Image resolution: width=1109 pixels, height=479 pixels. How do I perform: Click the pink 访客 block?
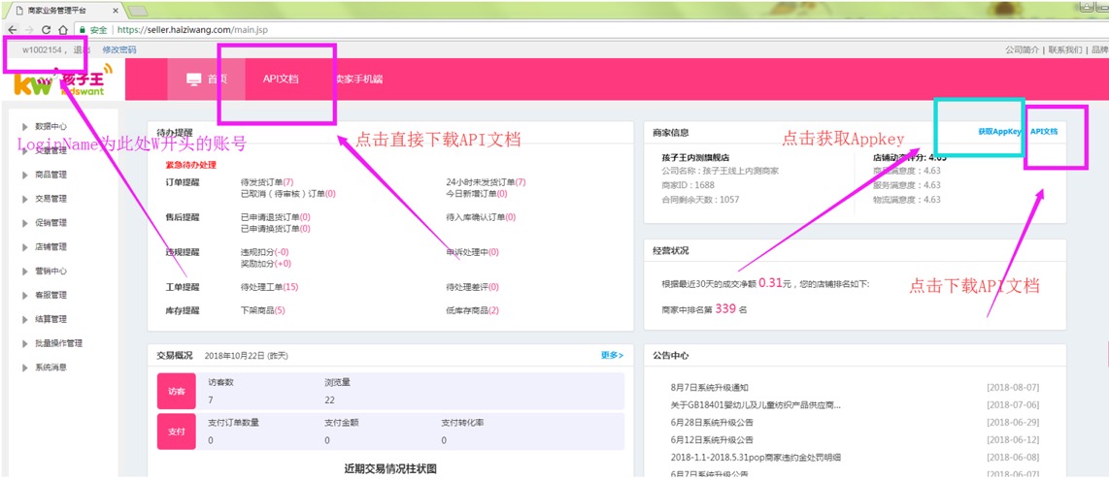176,391
